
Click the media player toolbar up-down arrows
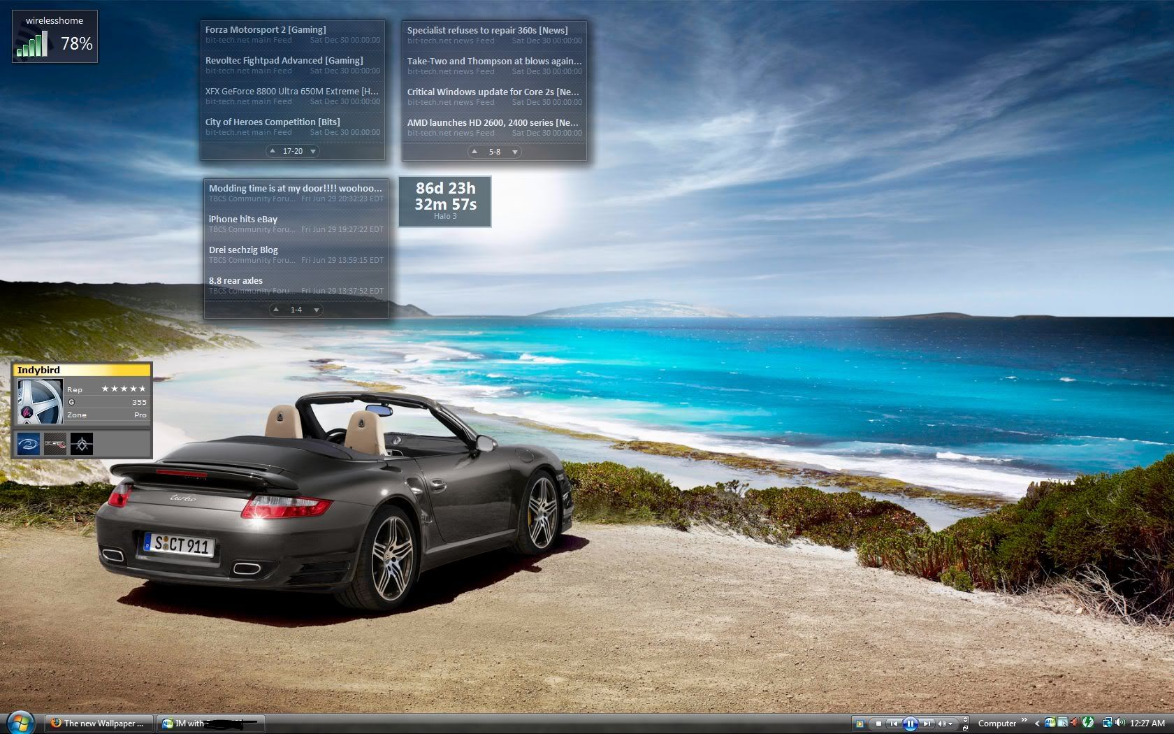pos(965,719)
